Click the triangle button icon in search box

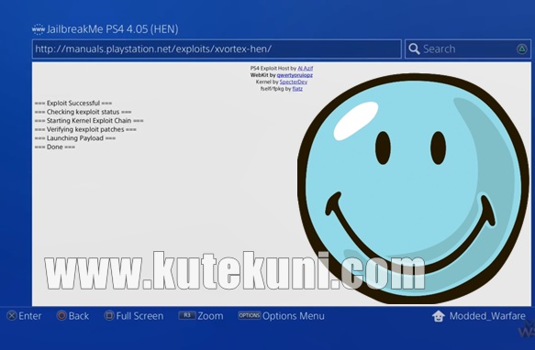point(521,49)
